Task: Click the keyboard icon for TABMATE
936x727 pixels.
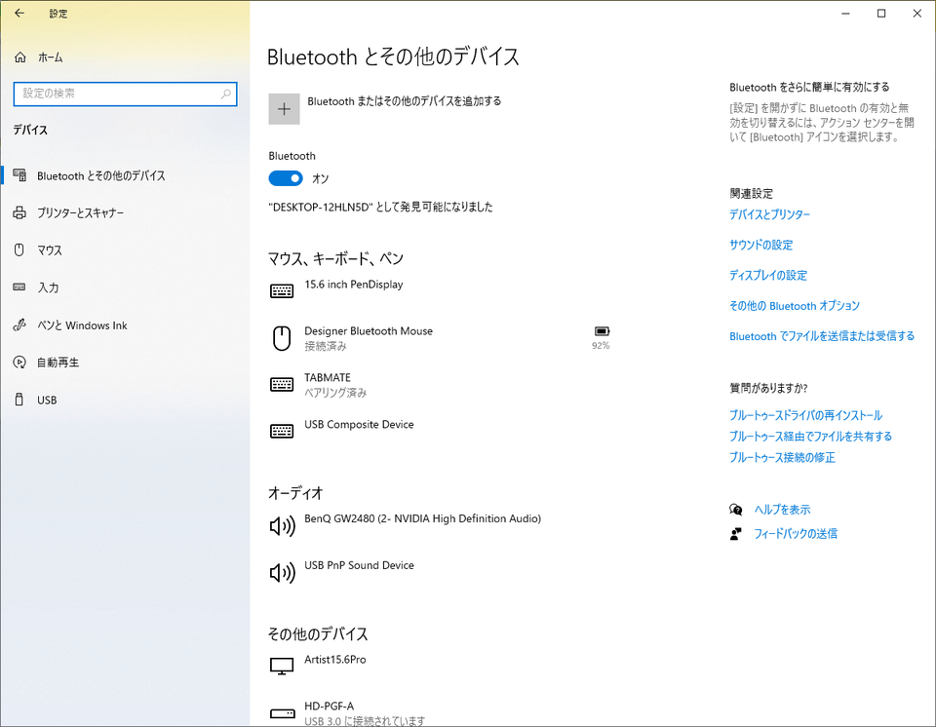Action: tap(282, 384)
